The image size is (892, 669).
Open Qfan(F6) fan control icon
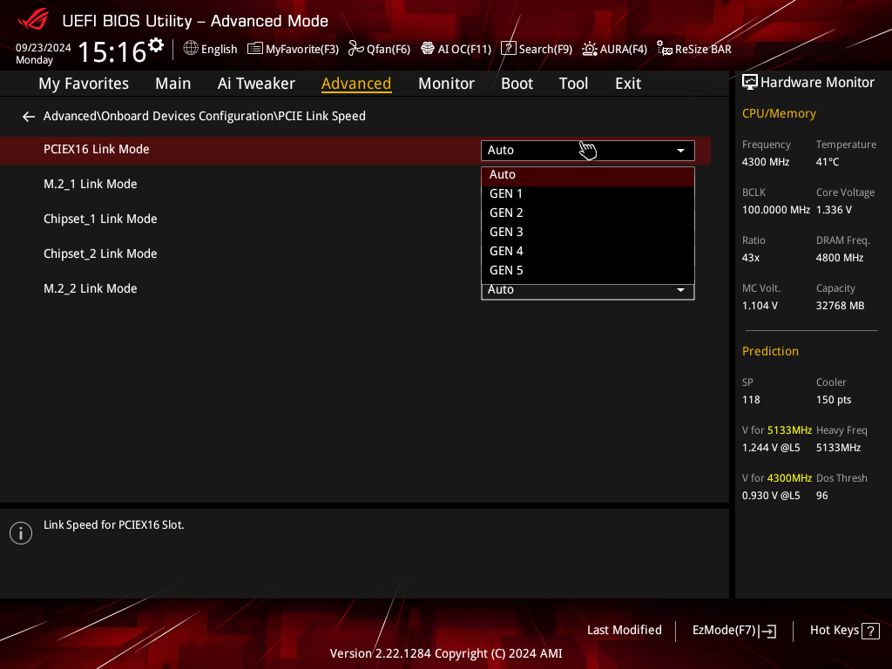(356, 49)
